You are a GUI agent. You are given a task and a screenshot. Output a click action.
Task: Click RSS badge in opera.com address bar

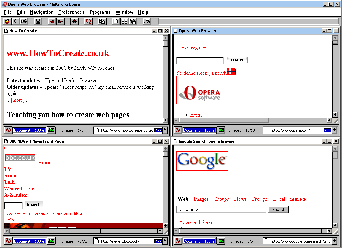pos(327,130)
